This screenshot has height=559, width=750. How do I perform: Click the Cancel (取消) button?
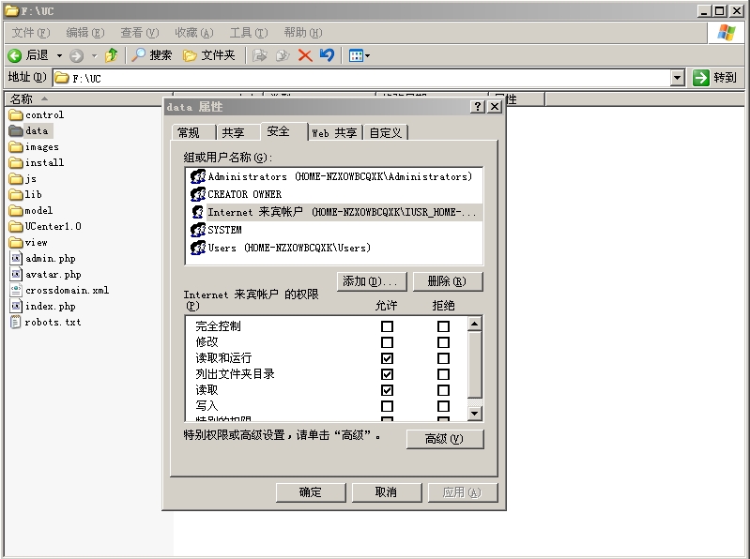[387, 492]
